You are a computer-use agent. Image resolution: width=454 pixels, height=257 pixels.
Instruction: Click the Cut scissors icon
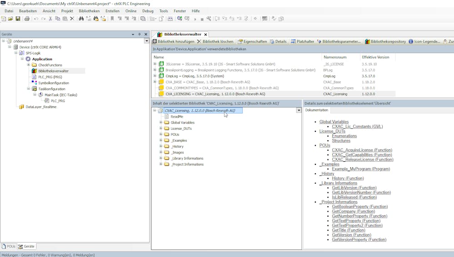(50, 19)
